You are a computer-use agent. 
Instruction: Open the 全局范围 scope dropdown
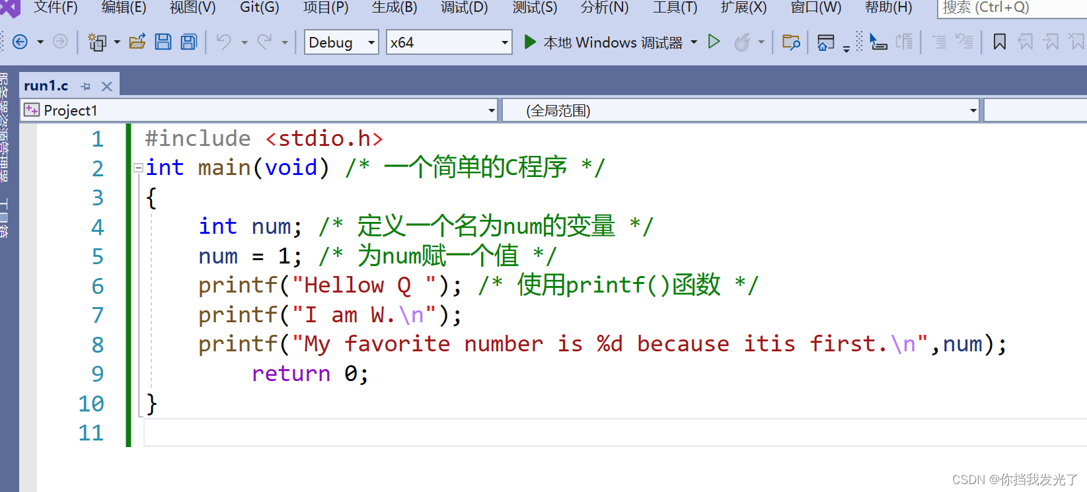973,110
